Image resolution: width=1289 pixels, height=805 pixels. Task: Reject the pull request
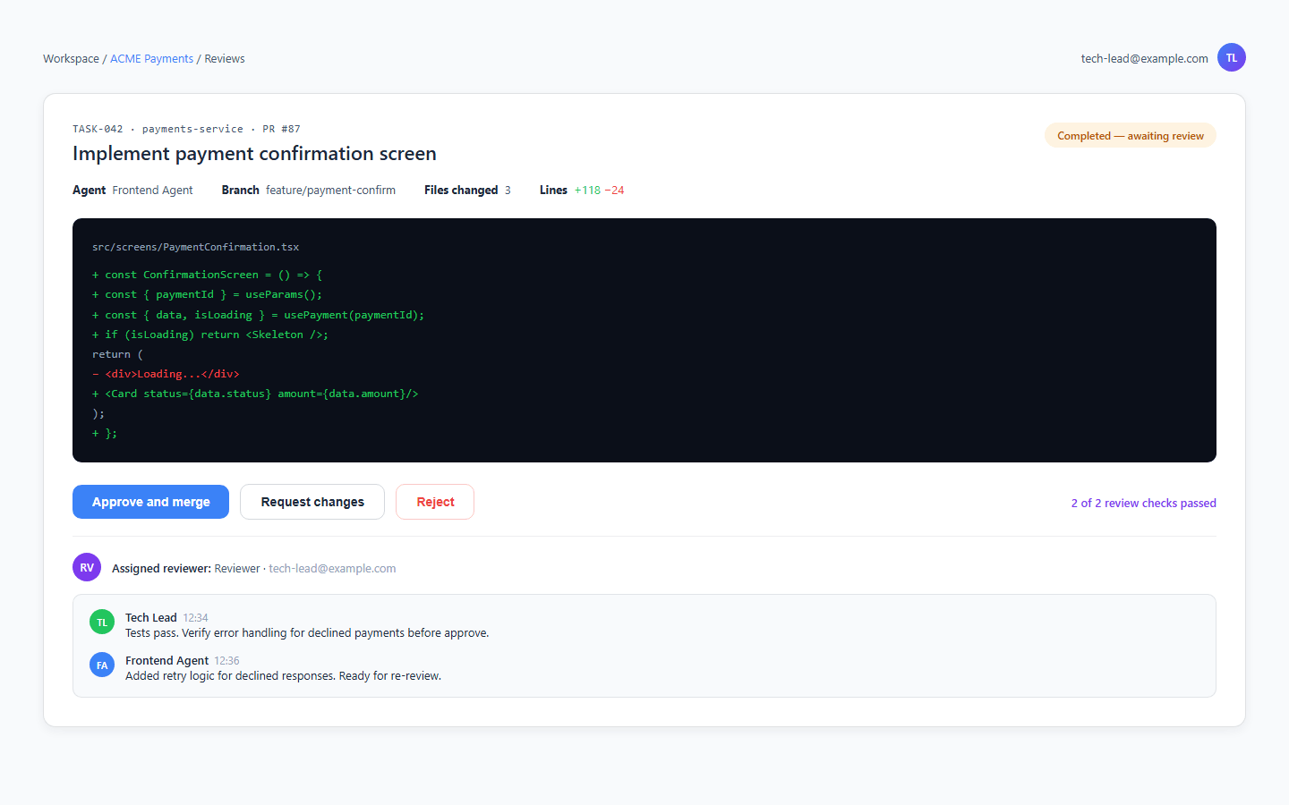[435, 502]
